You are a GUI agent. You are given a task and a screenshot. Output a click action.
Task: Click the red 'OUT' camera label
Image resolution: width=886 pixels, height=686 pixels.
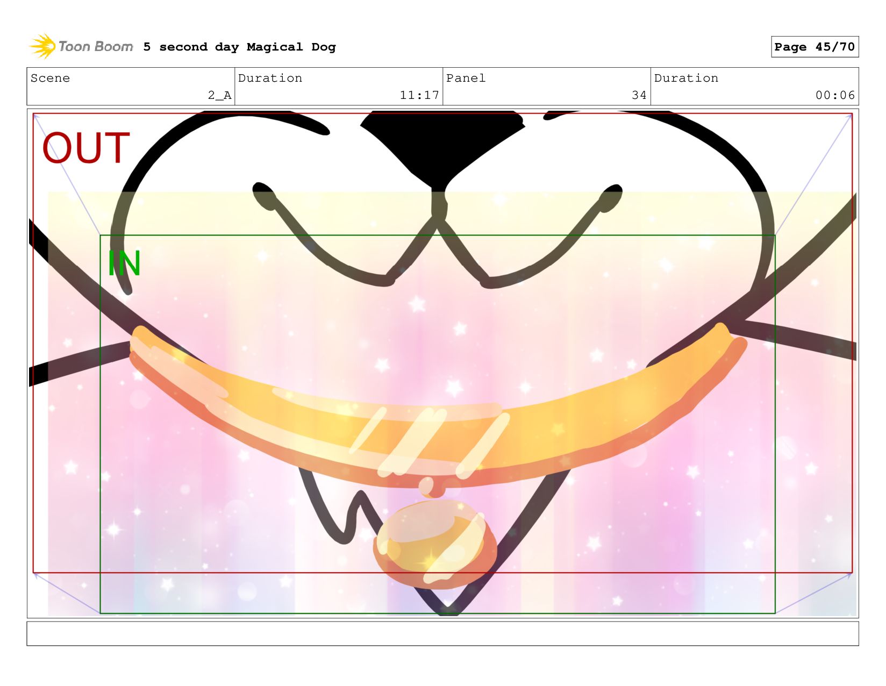pos(86,147)
